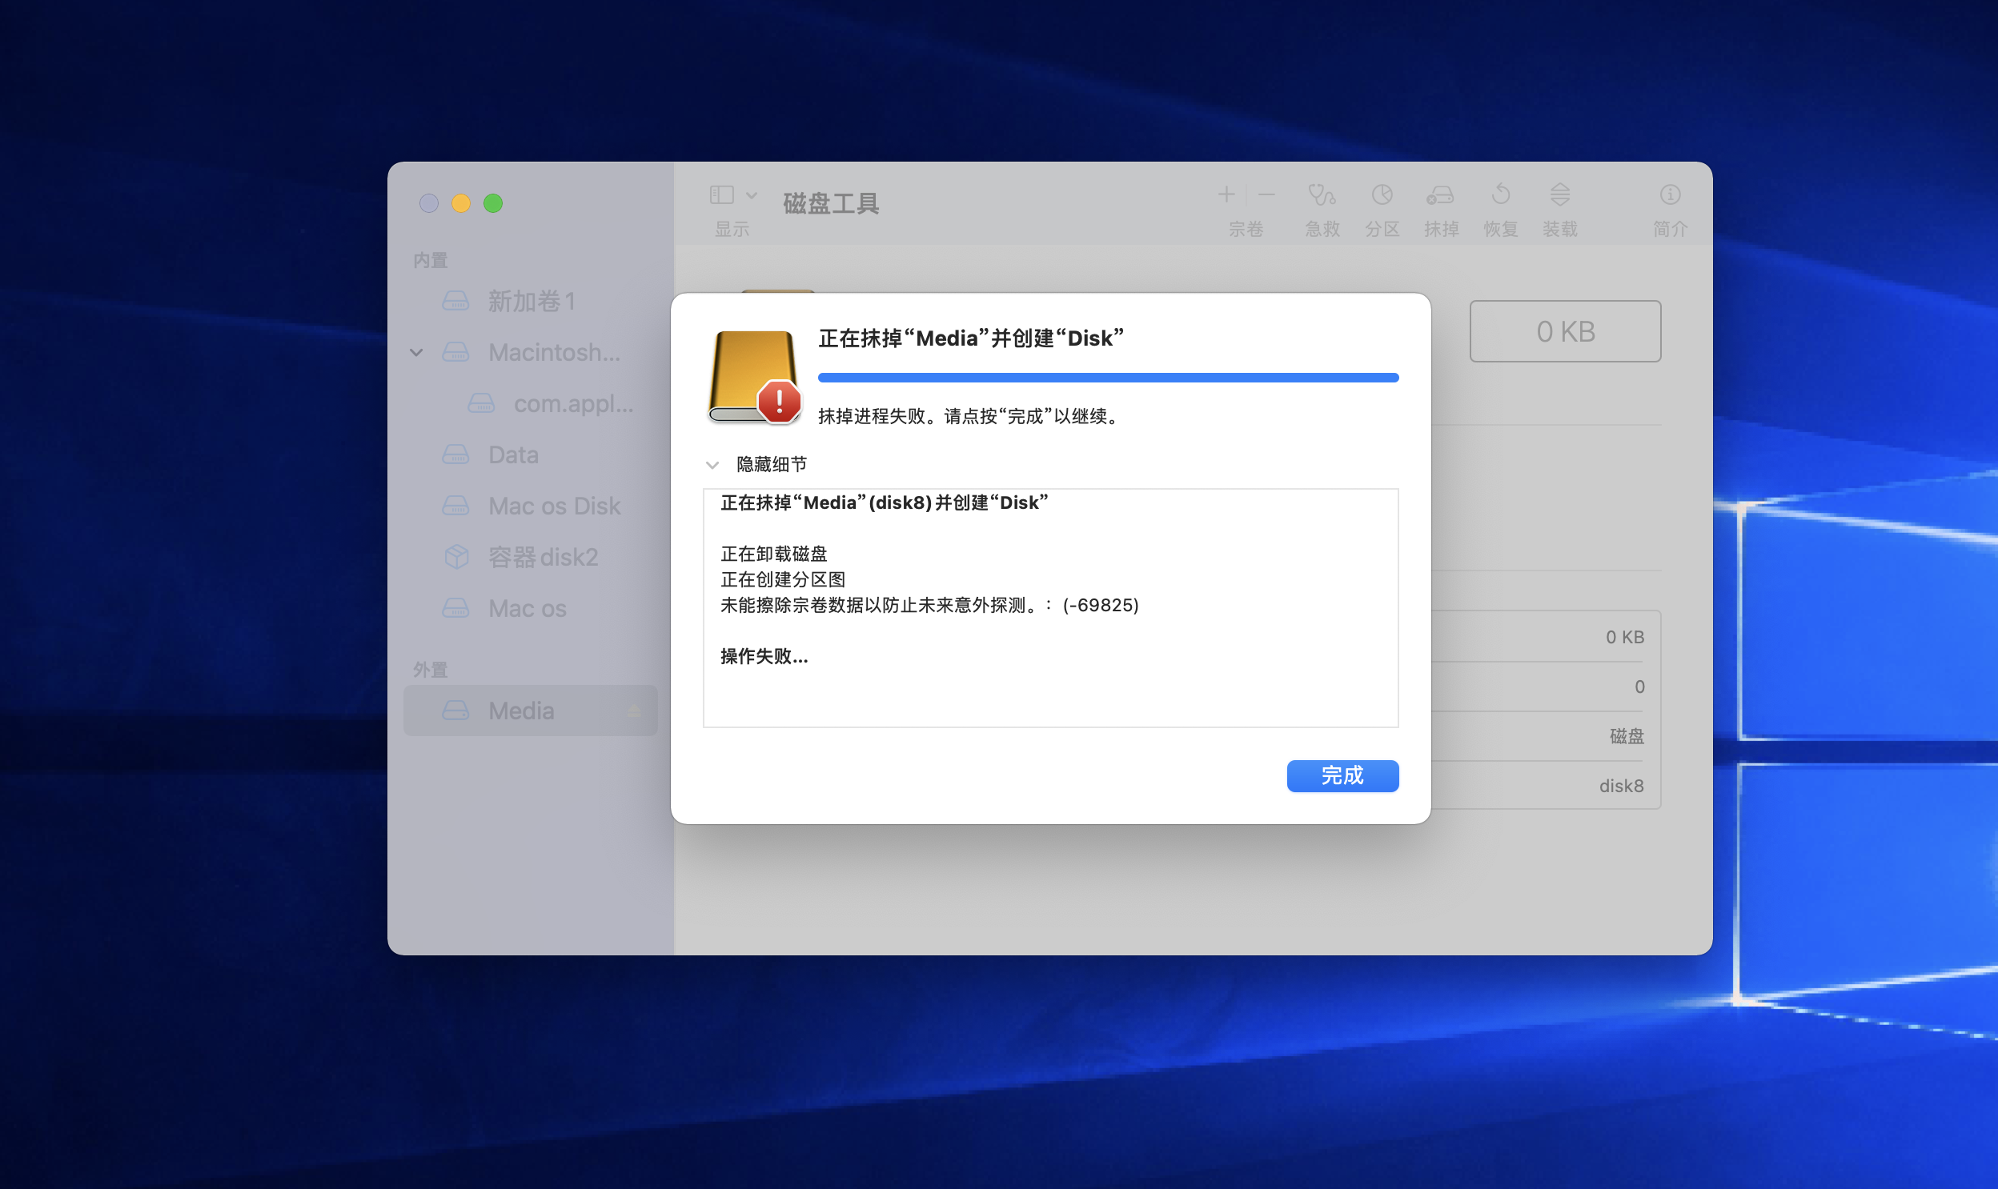This screenshot has height=1189, width=1998.
Task: Select the Data volume in the sidebar
Action: point(513,454)
